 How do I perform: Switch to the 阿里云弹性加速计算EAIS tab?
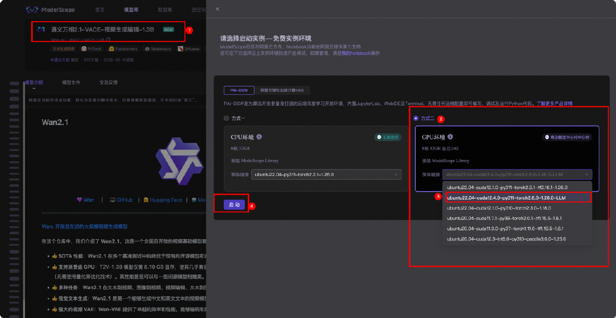click(282, 90)
